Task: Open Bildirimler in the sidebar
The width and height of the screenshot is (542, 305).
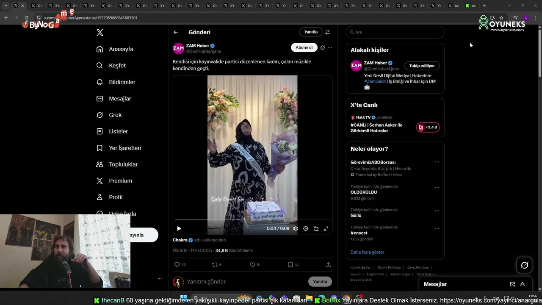Action: tap(116, 82)
